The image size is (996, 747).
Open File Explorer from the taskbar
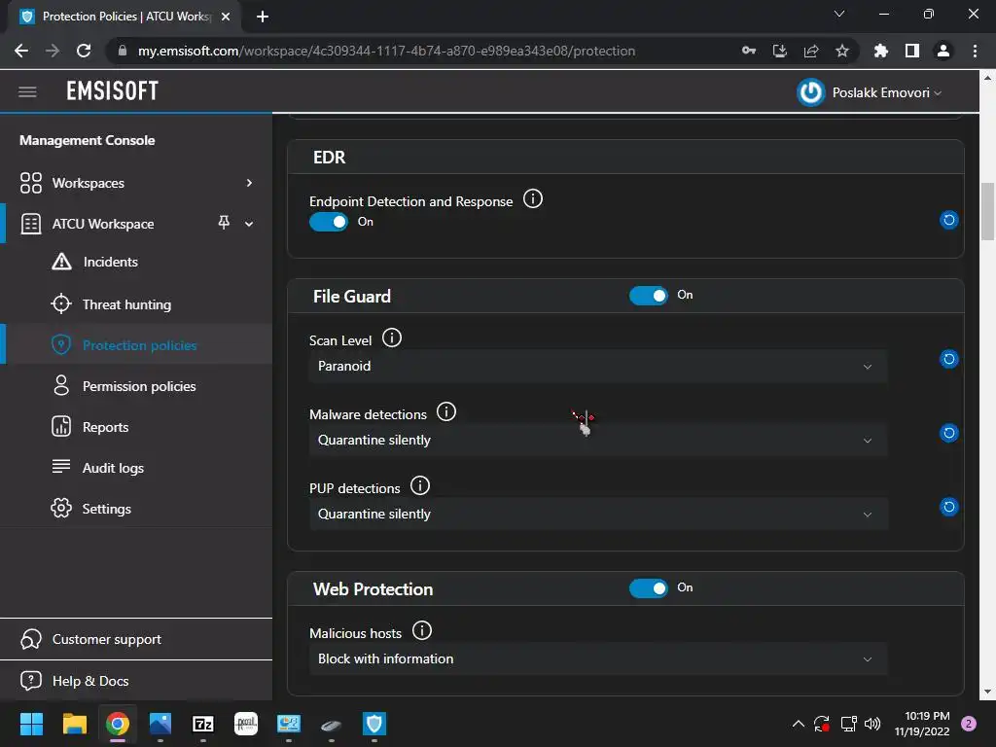(x=74, y=724)
